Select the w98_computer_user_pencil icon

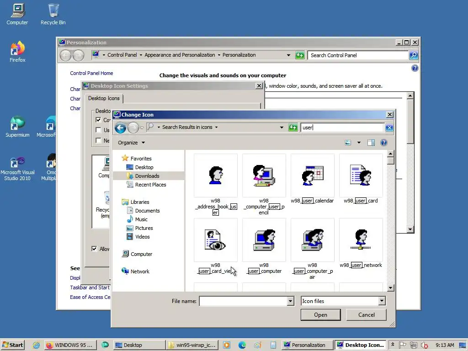coord(264,175)
